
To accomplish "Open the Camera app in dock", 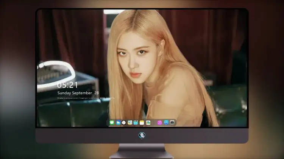I will coord(172,122).
